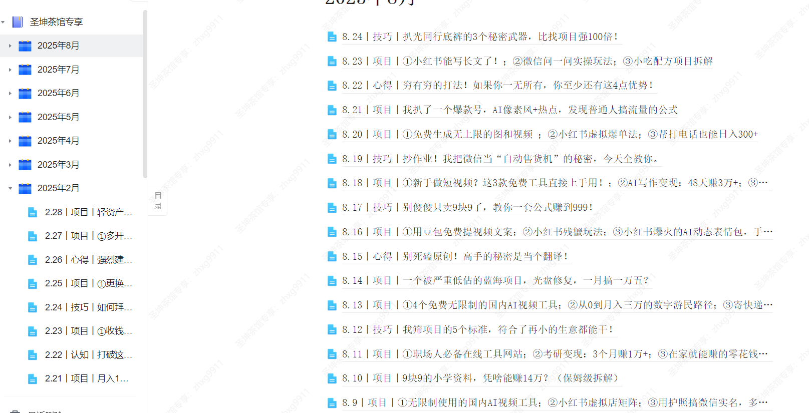Viewport: 809px width, 413px height.
Task: Expand the 2025年7月 folder arrow
Action: point(10,70)
